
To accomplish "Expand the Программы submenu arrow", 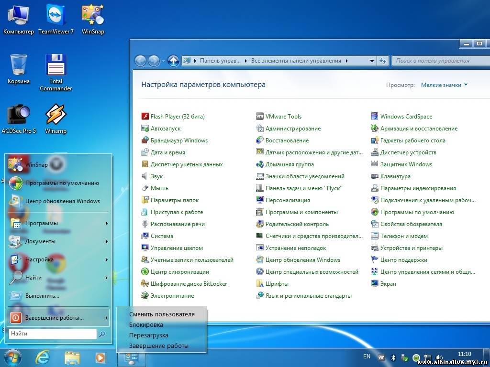I will 107,224.
